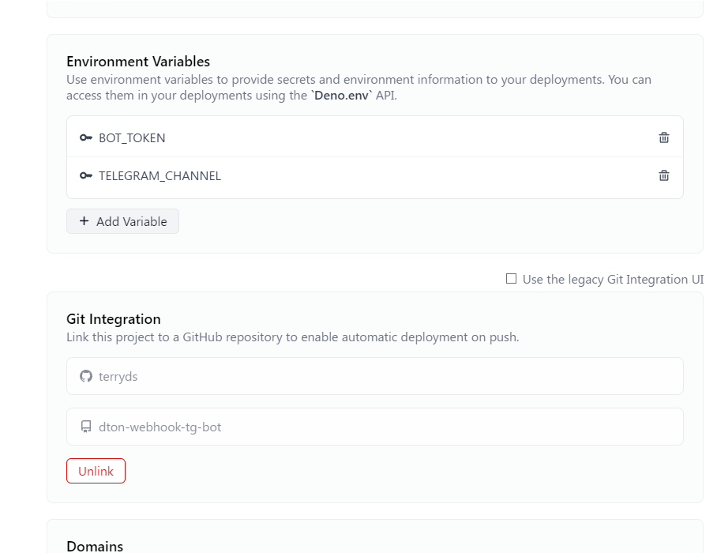
Task: Enable the legacy Git Integration UI checkbox
Action: pyautogui.click(x=512, y=279)
